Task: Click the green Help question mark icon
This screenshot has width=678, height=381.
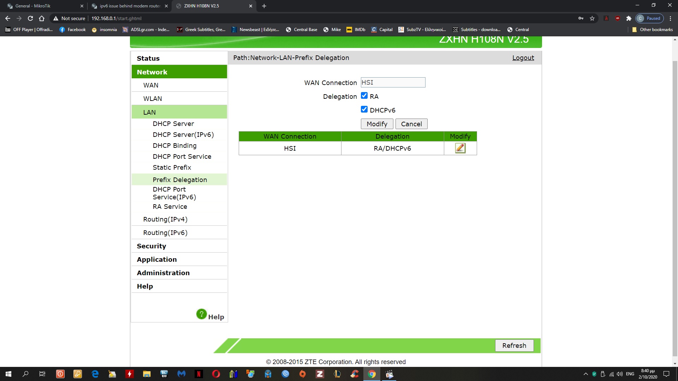Action: click(x=201, y=314)
